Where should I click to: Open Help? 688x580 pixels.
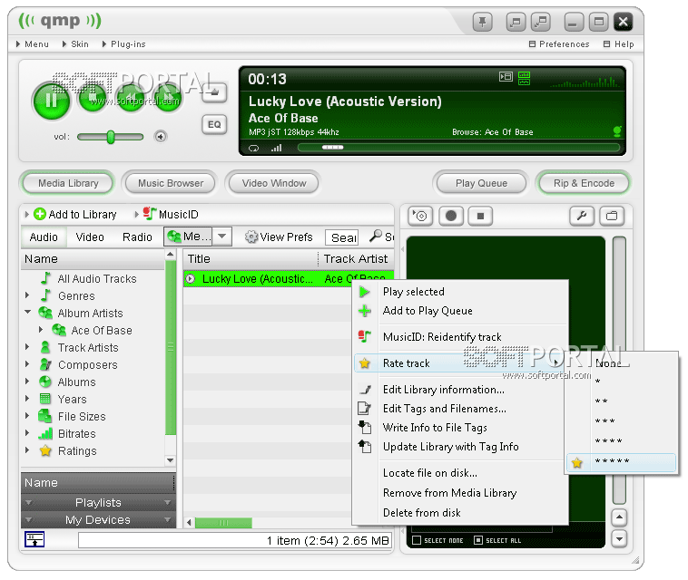[x=619, y=44]
